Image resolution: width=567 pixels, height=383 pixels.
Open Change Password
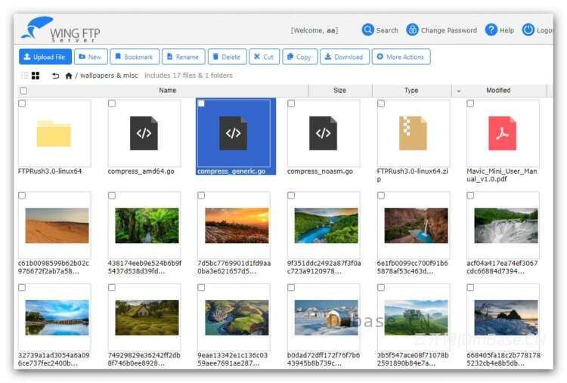(x=442, y=30)
